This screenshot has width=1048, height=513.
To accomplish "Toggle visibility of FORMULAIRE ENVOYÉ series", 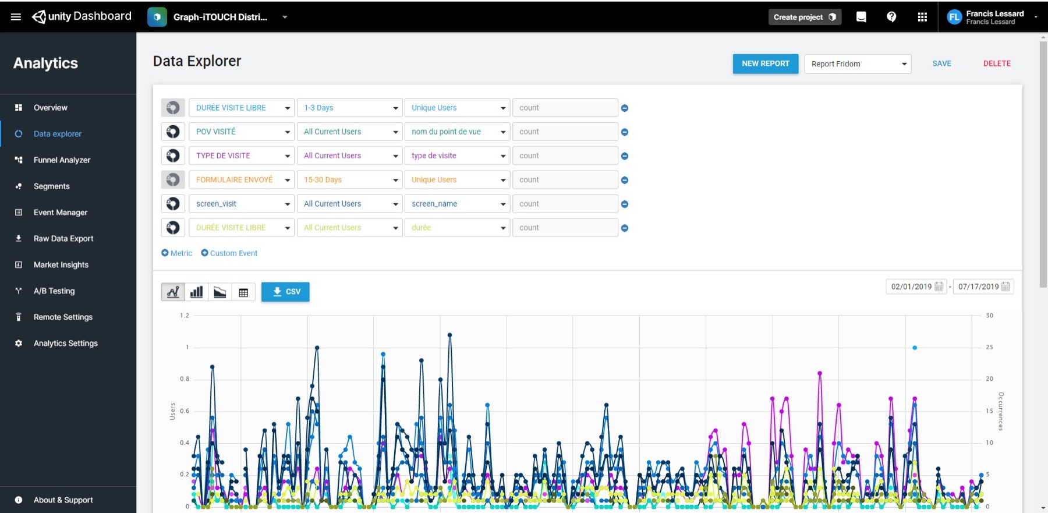I will 173,180.
